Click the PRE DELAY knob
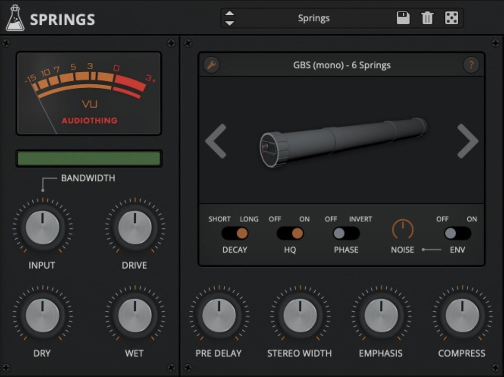Image resolution: width=504 pixels, height=377 pixels. tap(219, 315)
